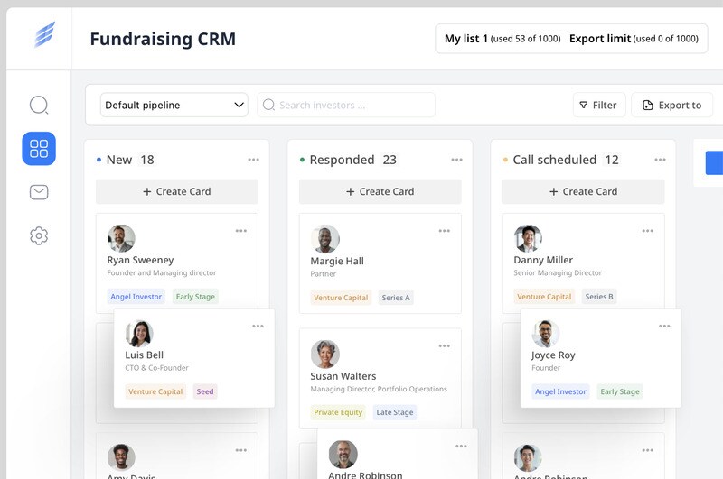Create Card in the New column
Viewport: 723px width, 479px height.
(177, 191)
